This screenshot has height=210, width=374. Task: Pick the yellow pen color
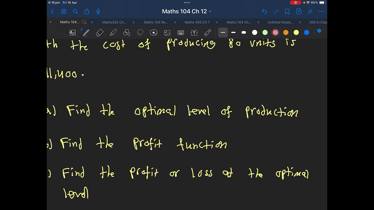pyautogui.click(x=296, y=32)
